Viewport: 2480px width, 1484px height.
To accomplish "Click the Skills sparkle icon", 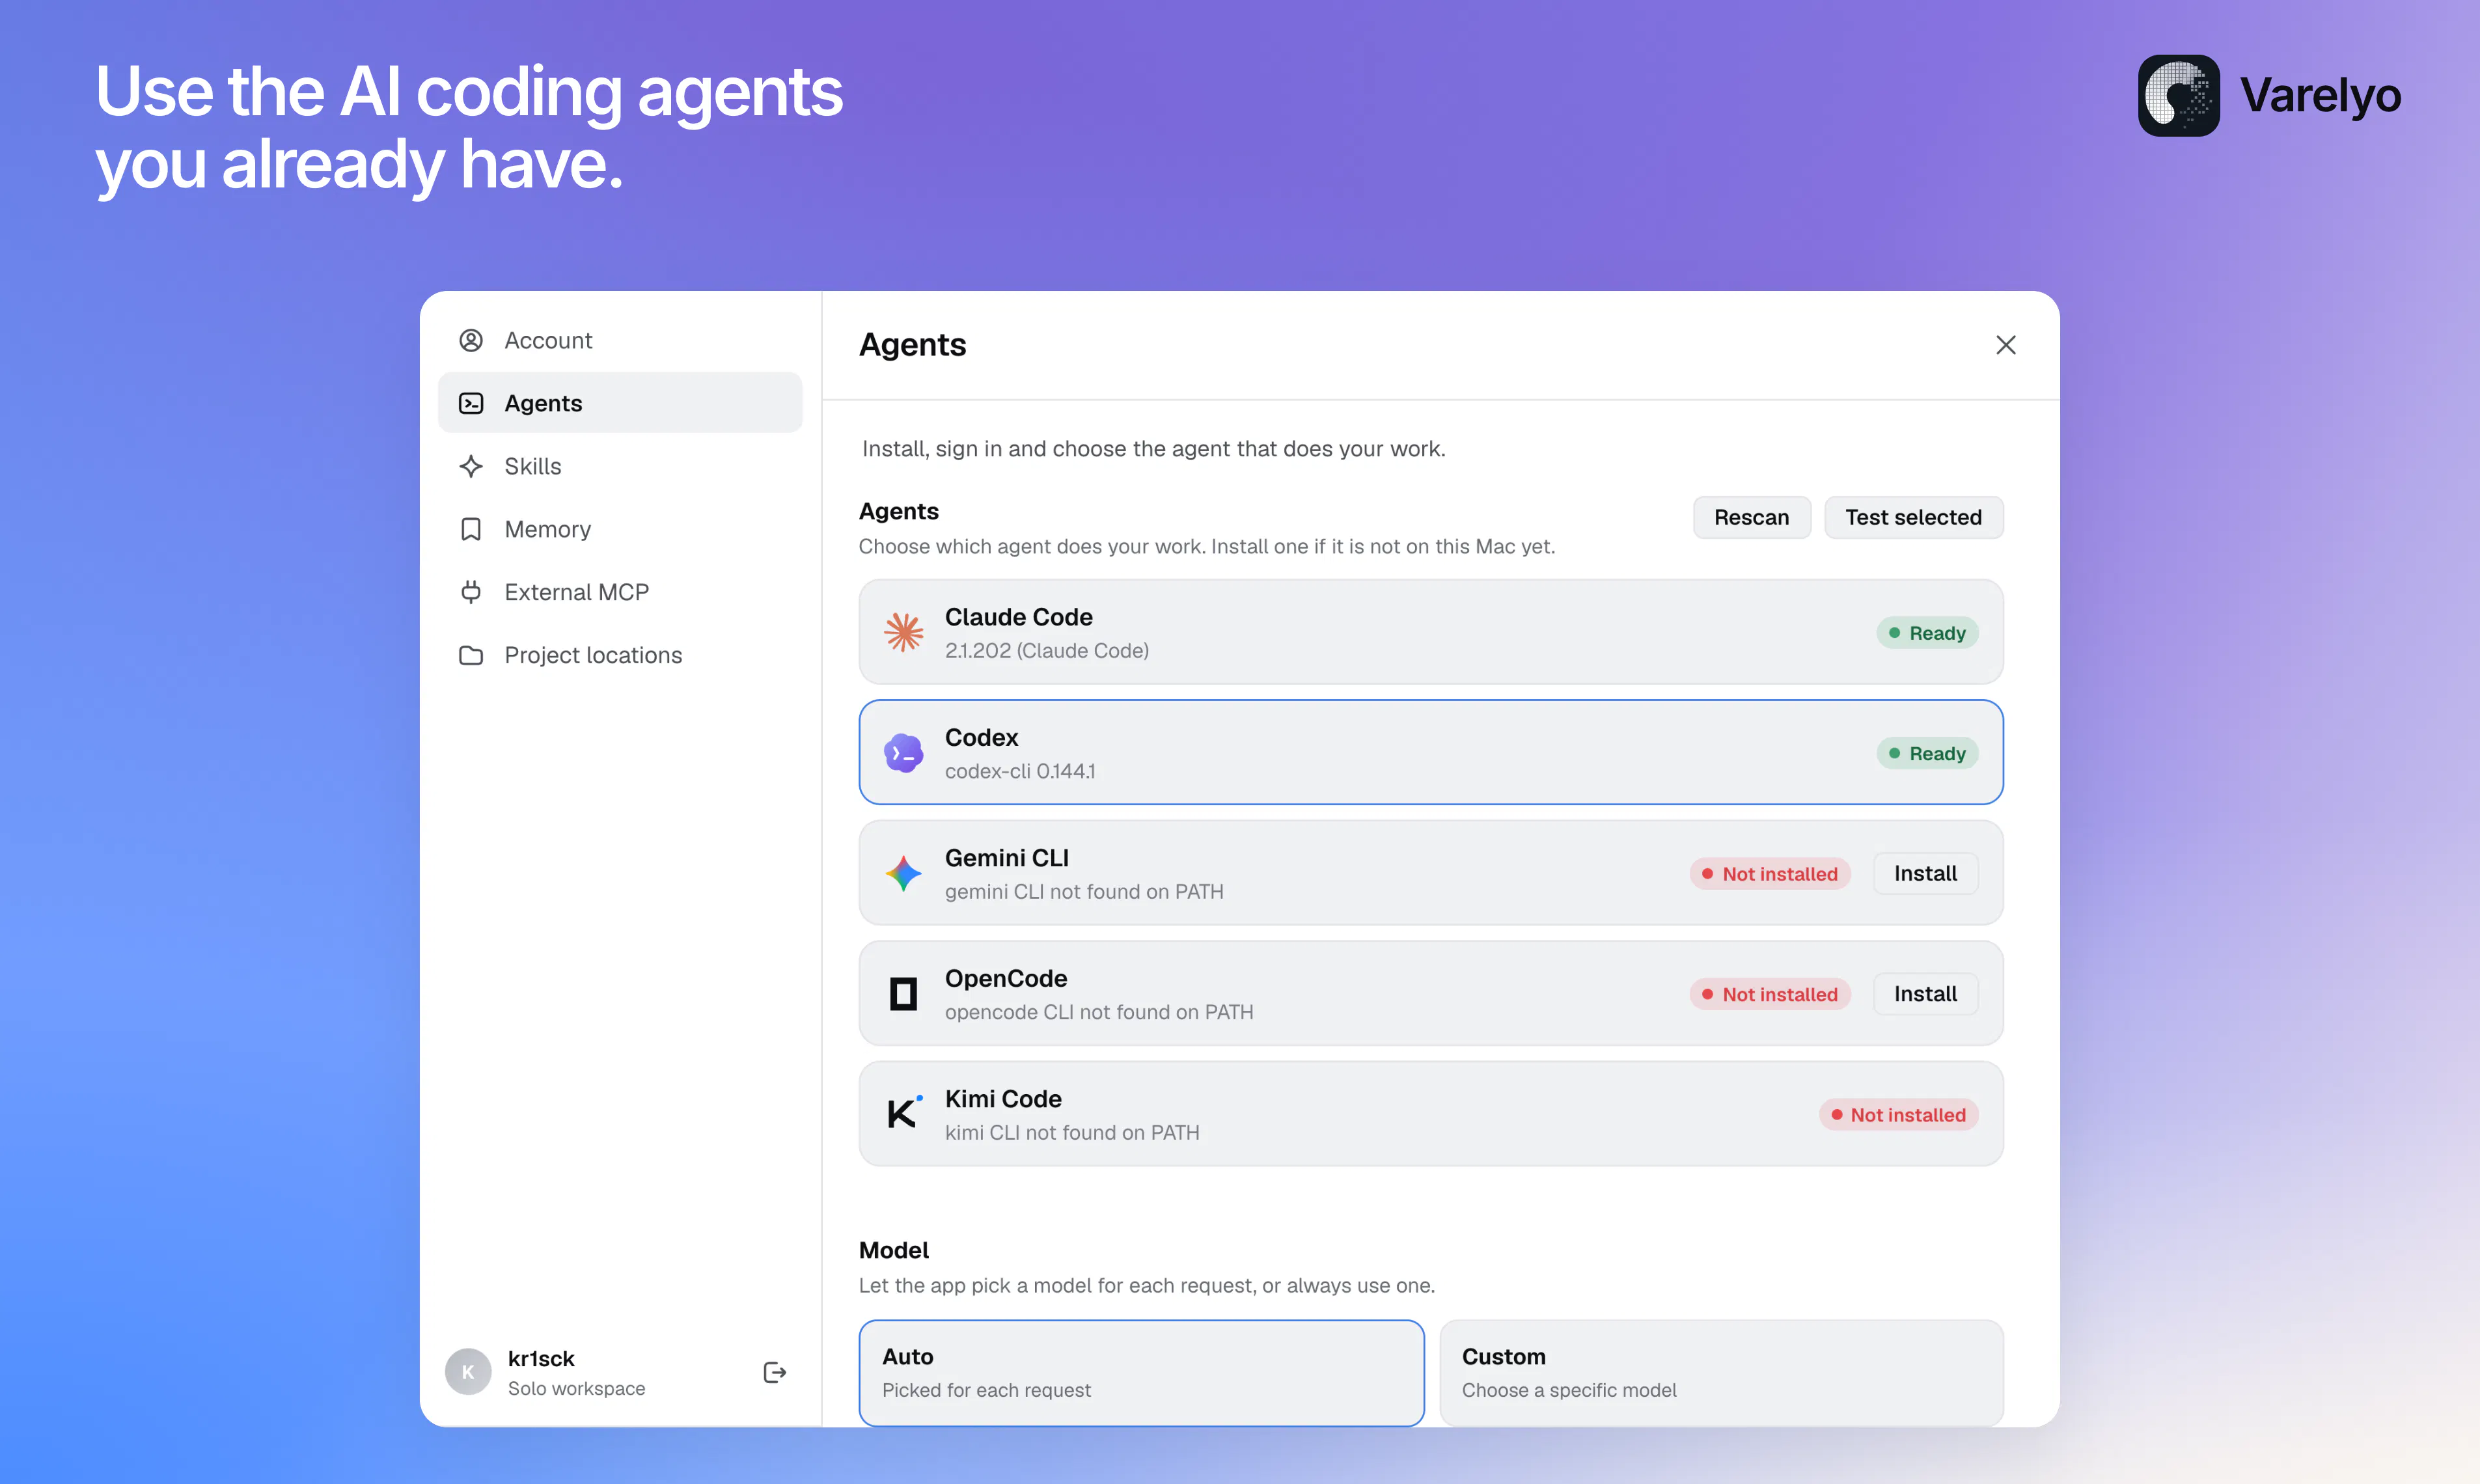I will [471, 466].
